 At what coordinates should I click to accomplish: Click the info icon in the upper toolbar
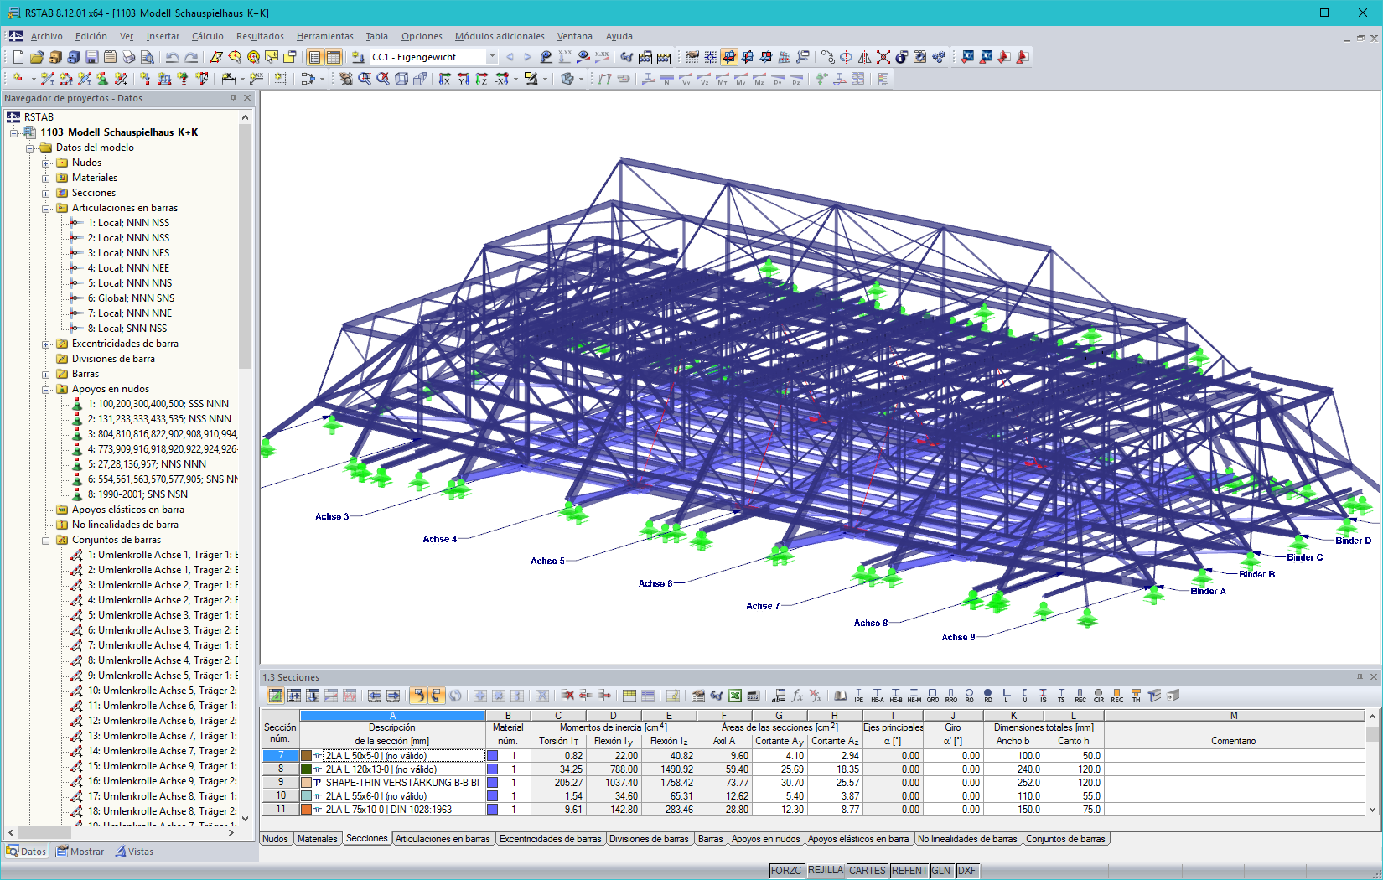point(902,56)
